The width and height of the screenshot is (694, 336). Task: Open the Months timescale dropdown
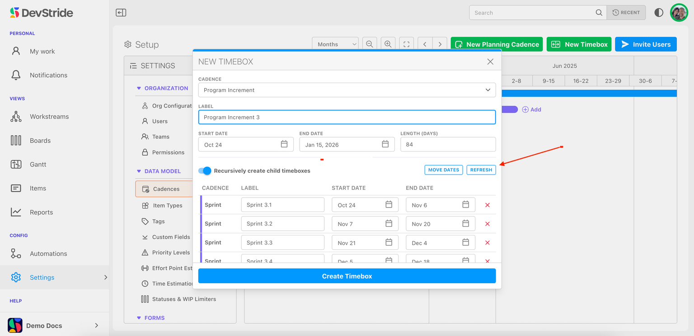coord(335,44)
